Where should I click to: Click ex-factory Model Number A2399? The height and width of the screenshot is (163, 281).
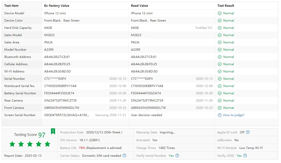pyautogui.click(x=49, y=50)
